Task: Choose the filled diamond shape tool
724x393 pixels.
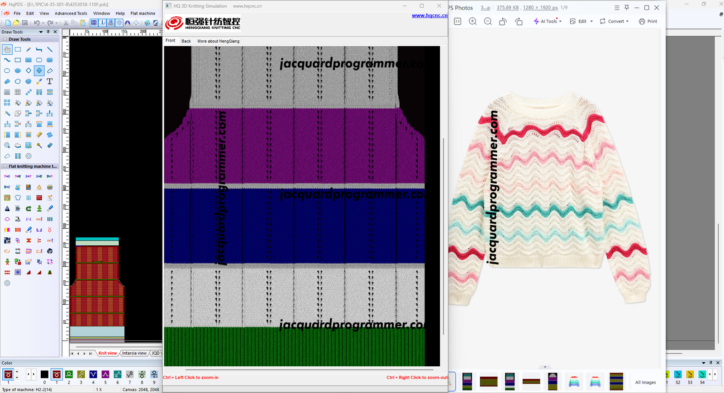Action: coord(39,71)
